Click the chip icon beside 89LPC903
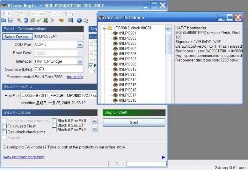The width and height of the screenshot is (248, 170). tap(115, 43)
